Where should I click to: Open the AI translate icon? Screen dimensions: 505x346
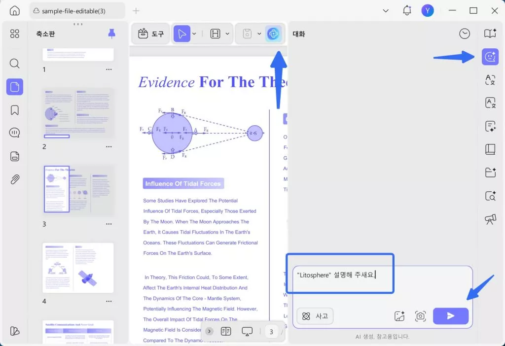pyautogui.click(x=490, y=80)
